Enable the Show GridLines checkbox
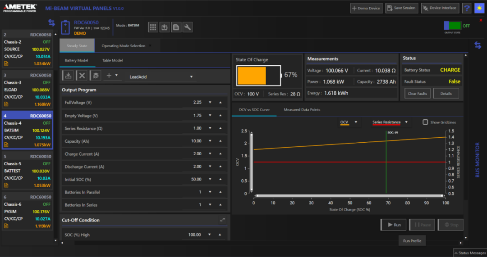This screenshot has width=487, height=257. coord(425,122)
